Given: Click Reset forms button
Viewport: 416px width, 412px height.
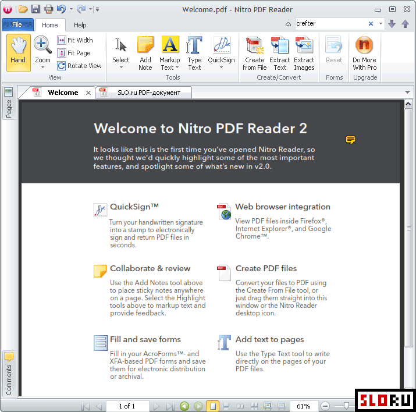Looking at the screenshot, I should click(x=334, y=49).
